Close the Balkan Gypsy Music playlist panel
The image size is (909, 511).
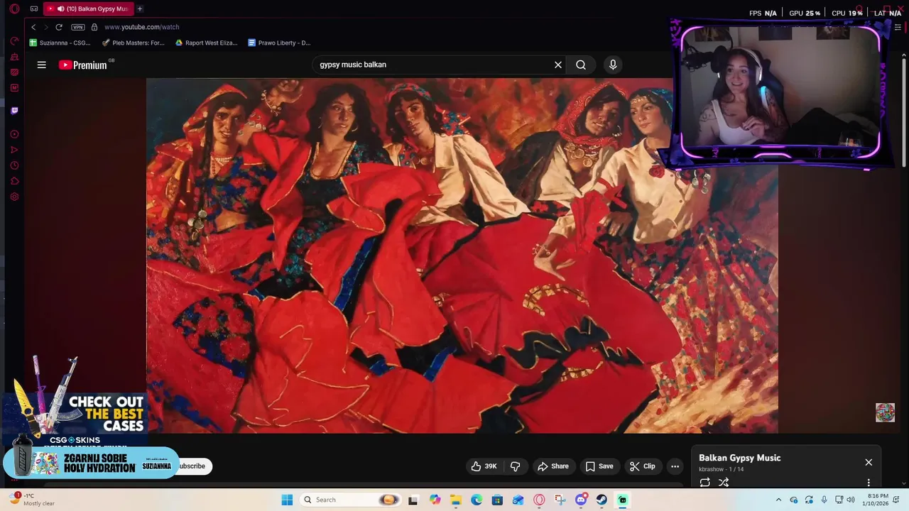[x=869, y=462]
